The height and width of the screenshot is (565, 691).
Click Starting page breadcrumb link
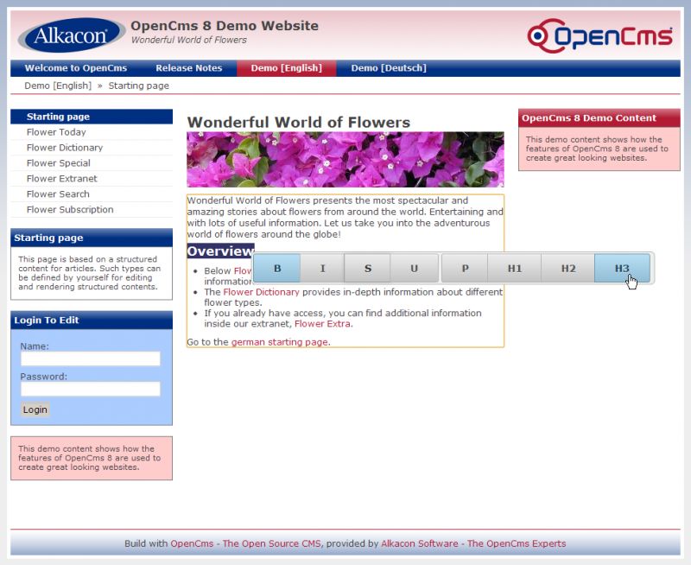click(x=139, y=86)
